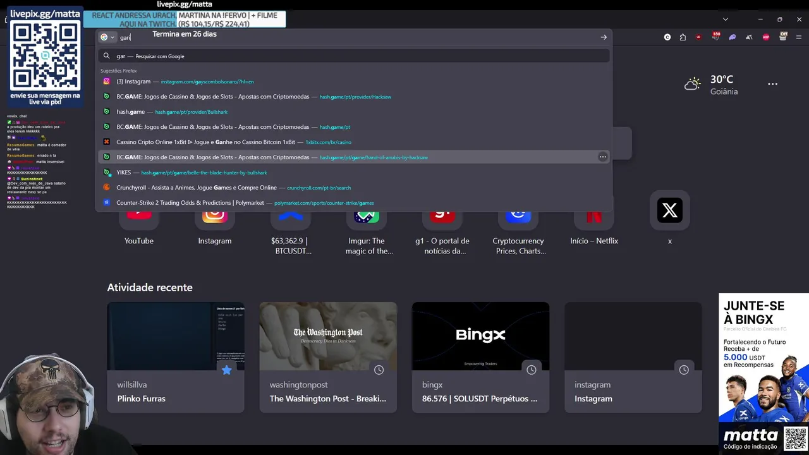The height and width of the screenshot is (455, 809).
Task: Open the g1 portal de notícias shortcut
Action: [x=442, y=234]
